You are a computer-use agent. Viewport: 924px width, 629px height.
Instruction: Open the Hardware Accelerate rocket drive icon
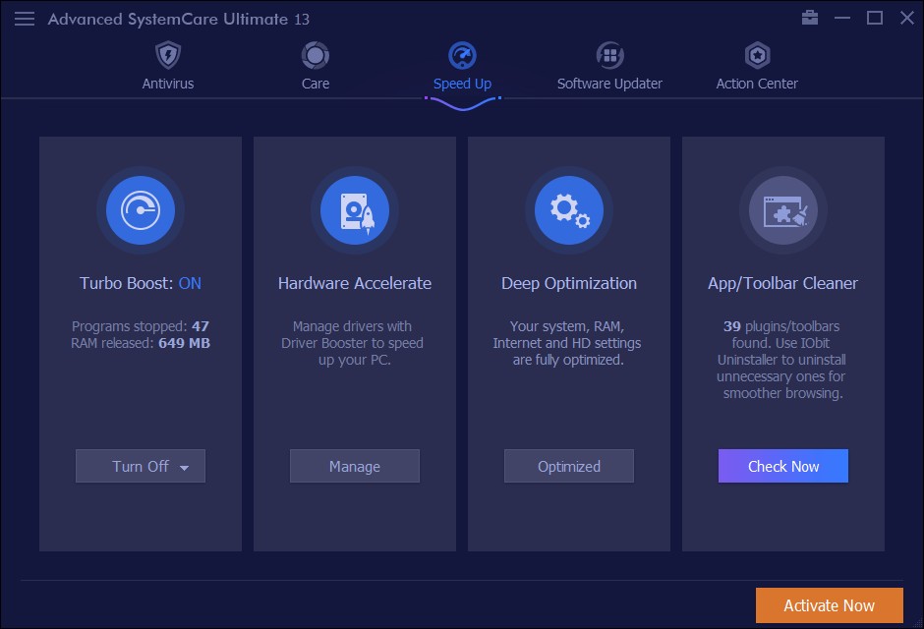(354, 210)
